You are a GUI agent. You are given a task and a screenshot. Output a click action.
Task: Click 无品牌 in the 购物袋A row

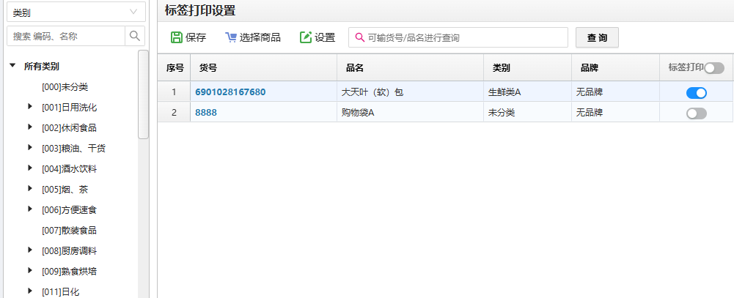[615, 113]
